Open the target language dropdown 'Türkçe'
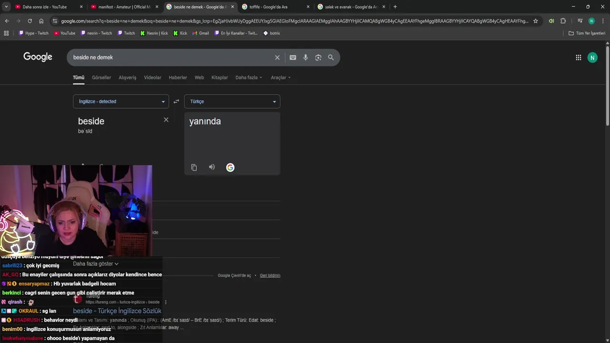 click(232, 101)
